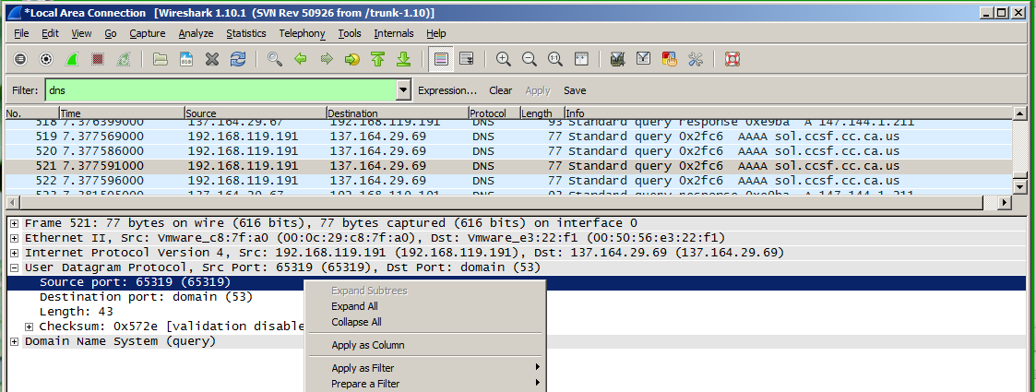Expand Internet Protocol Version 4 node

pos(15,253)
